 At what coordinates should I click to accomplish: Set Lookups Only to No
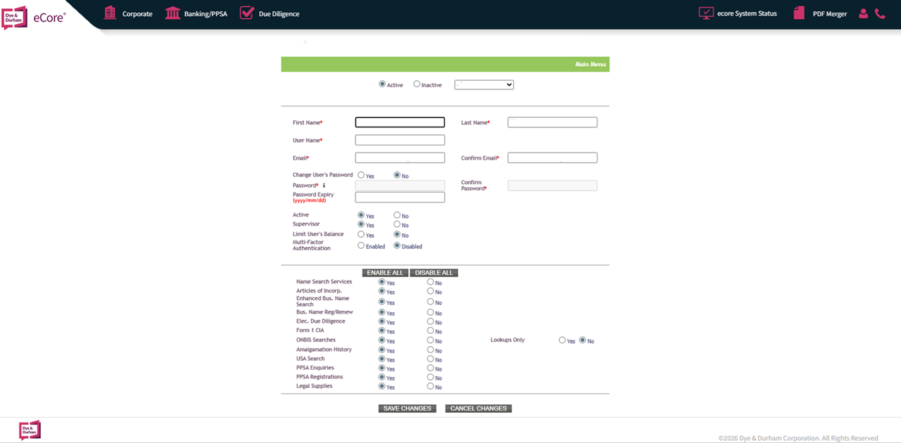click(583, 340)
